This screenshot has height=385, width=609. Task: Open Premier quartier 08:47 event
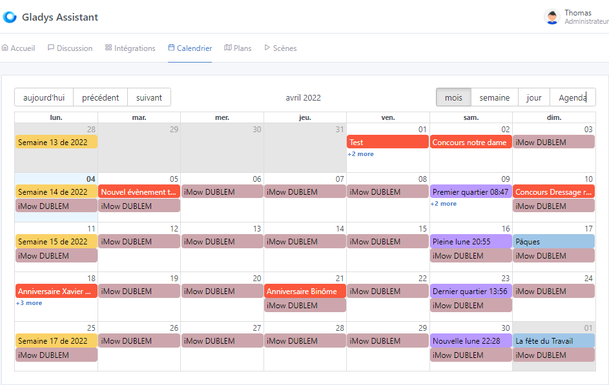471,192
